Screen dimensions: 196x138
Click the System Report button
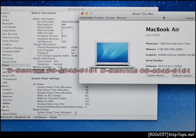tap(157, 76)
